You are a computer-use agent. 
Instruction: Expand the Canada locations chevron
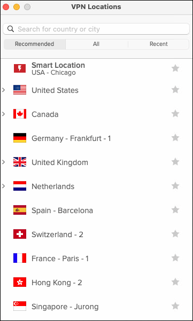coord(4,114)
